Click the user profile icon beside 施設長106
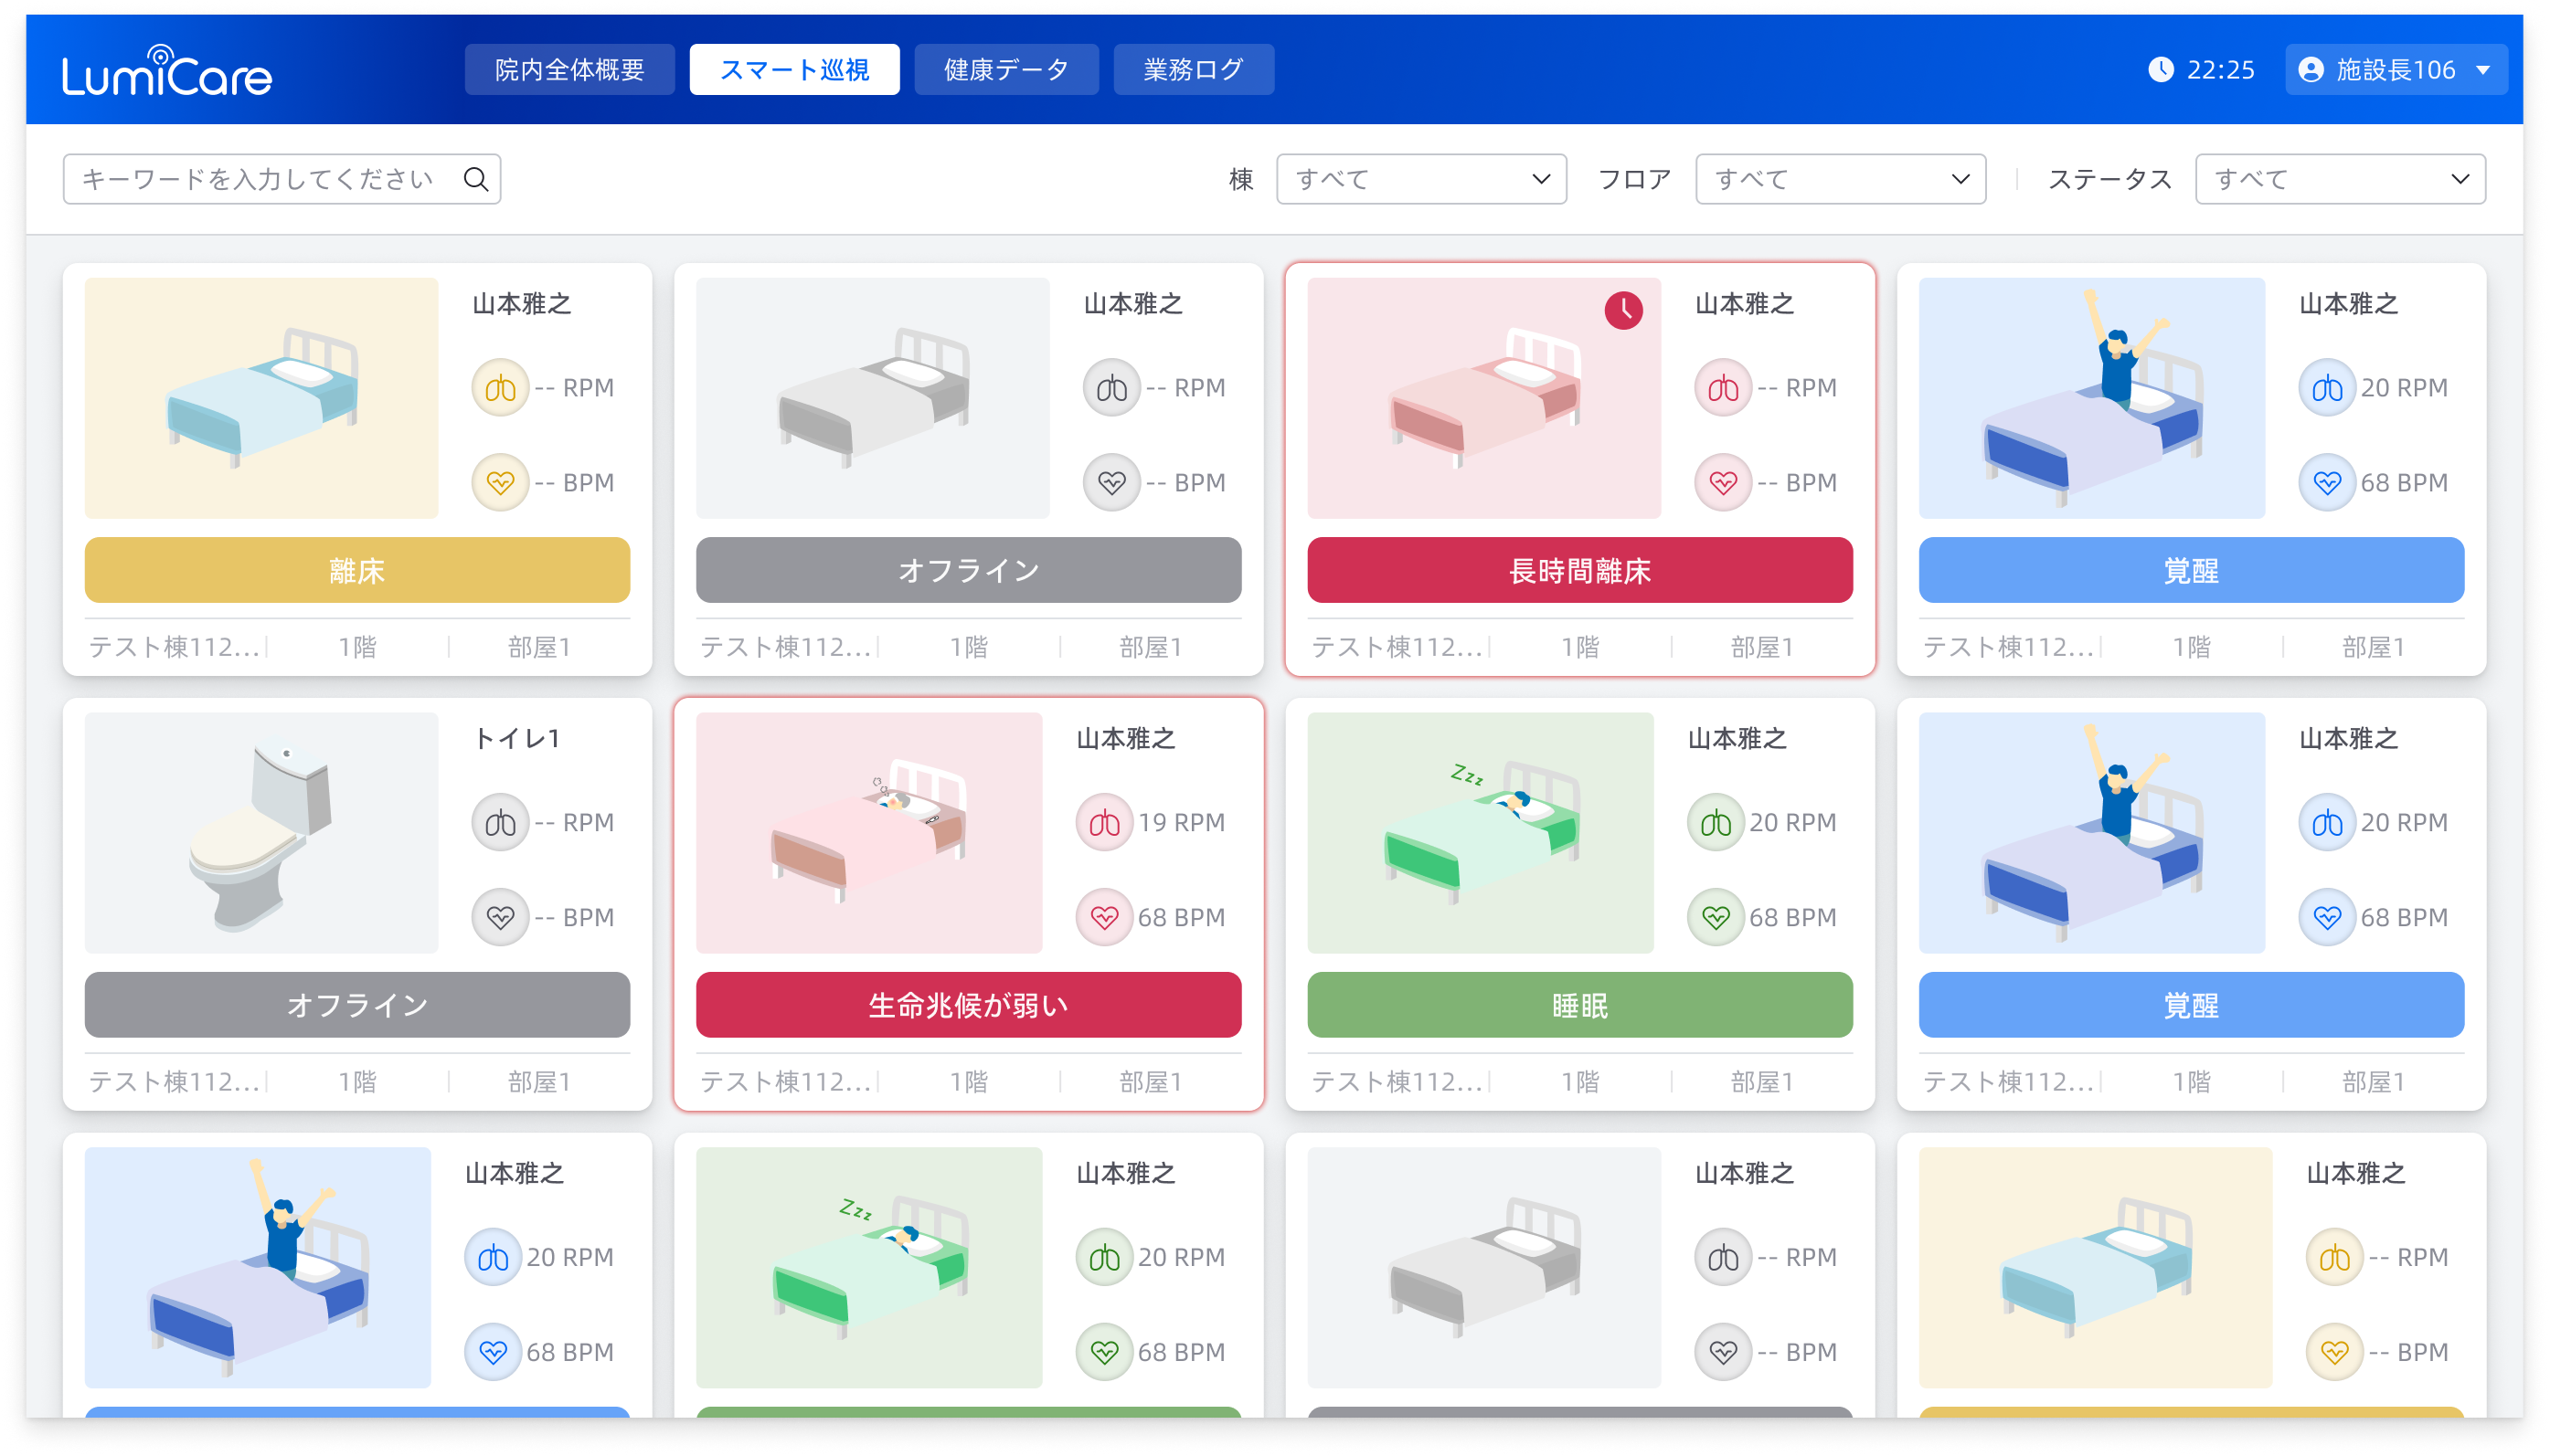The height and width of the screenshot is (1456, 2550). coord(2311,69)
